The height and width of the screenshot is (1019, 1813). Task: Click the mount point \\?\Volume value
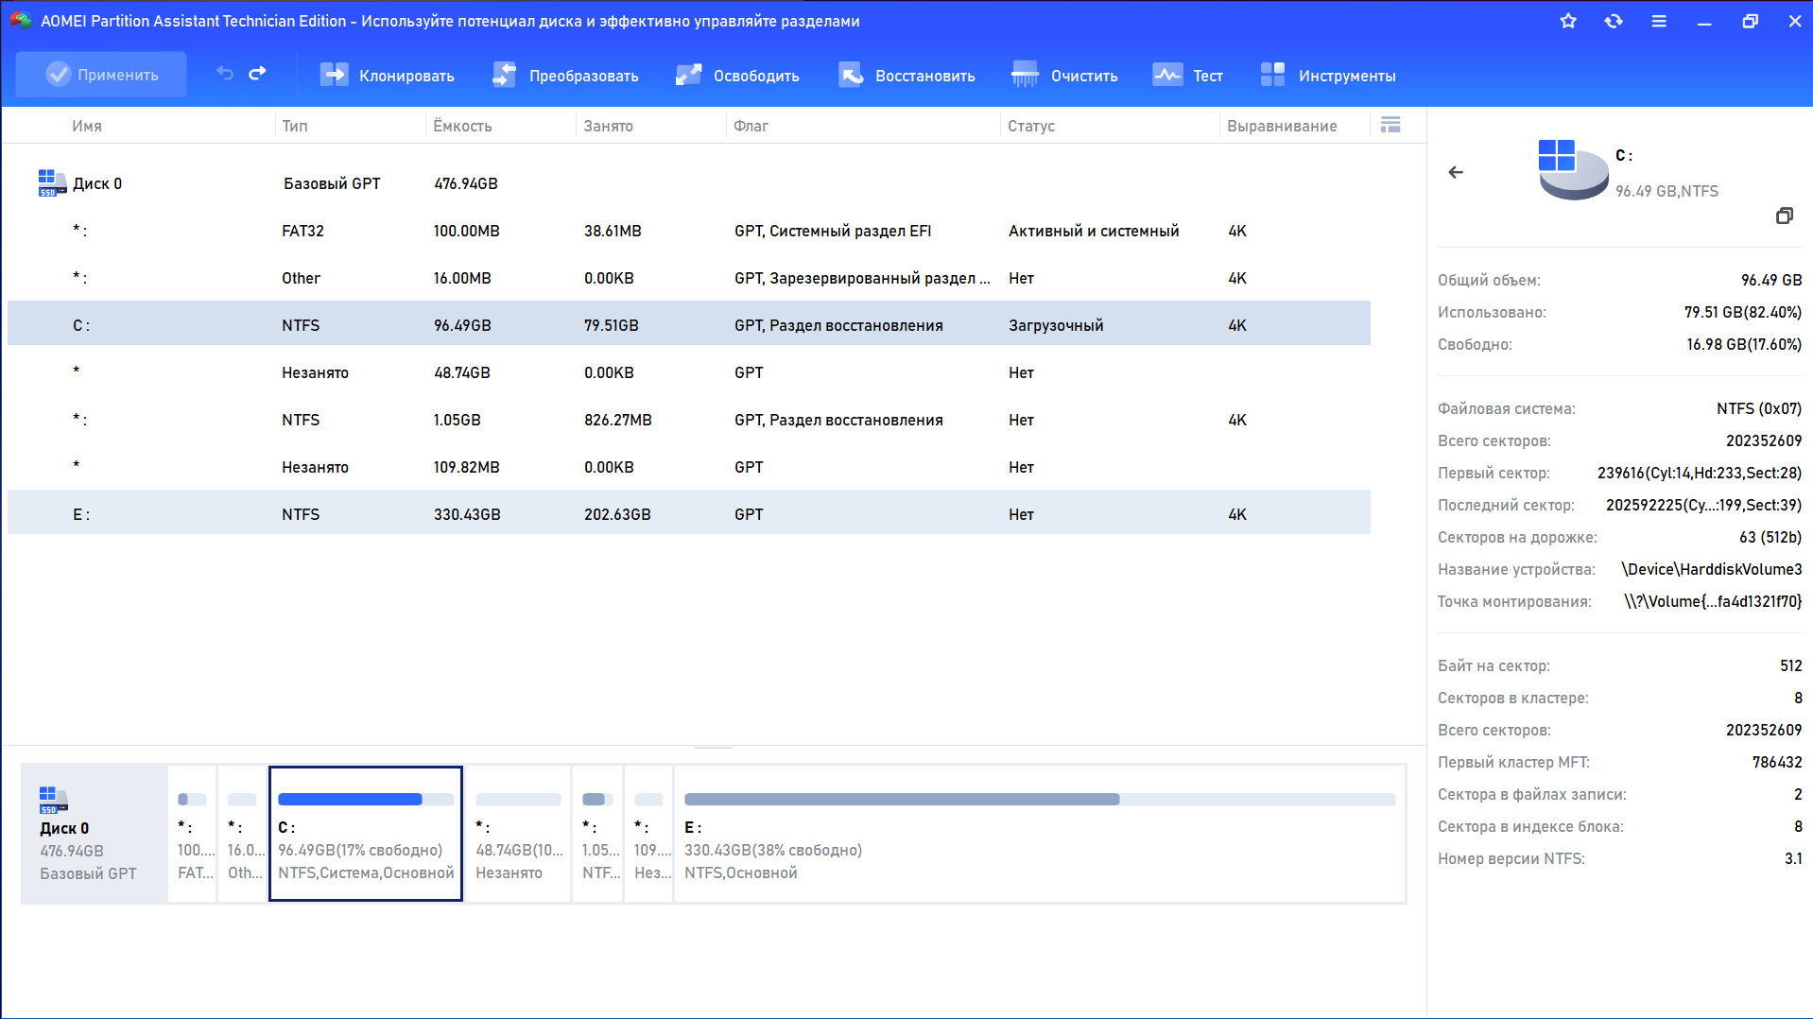coord(1713,601)
